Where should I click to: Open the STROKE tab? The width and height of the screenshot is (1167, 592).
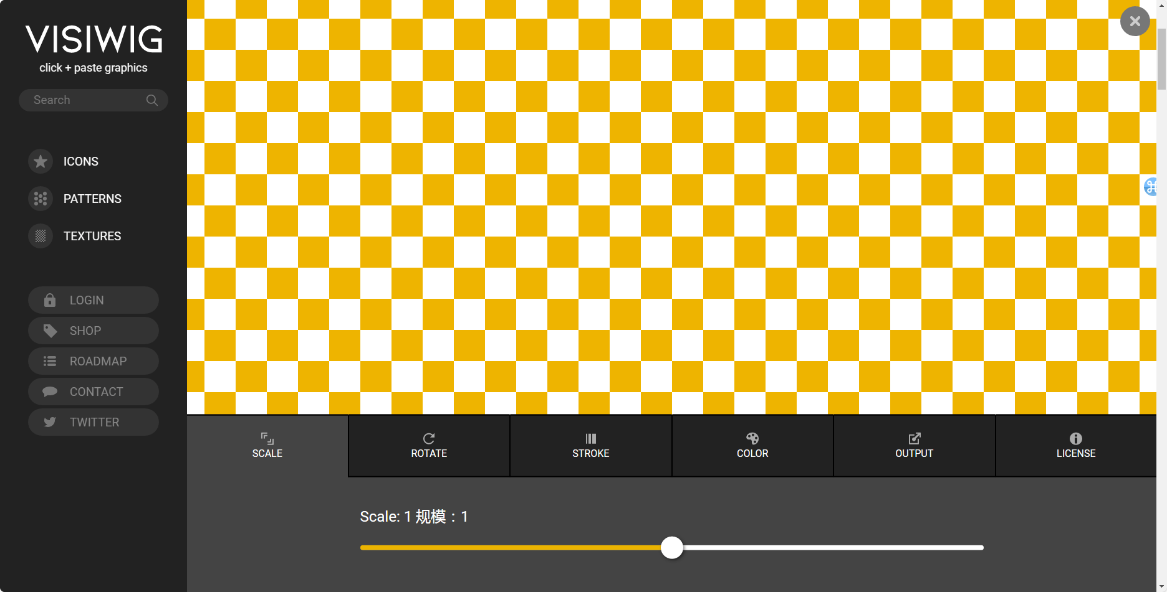[590, 446]
